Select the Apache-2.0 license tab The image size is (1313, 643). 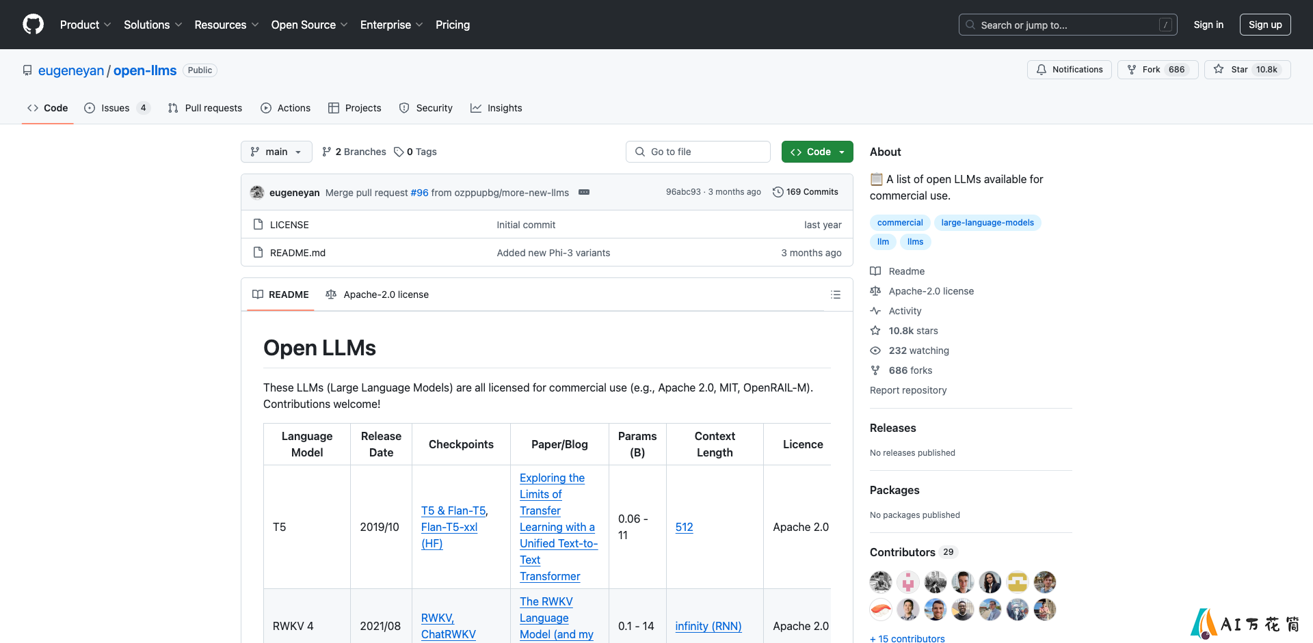pyautogui.click(x=377, y=295)
